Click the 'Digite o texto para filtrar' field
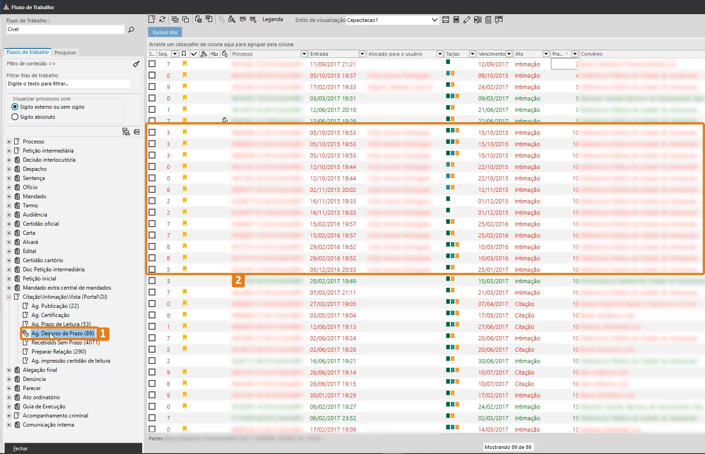This screenshot has height=454, width=705. [68, 84]
